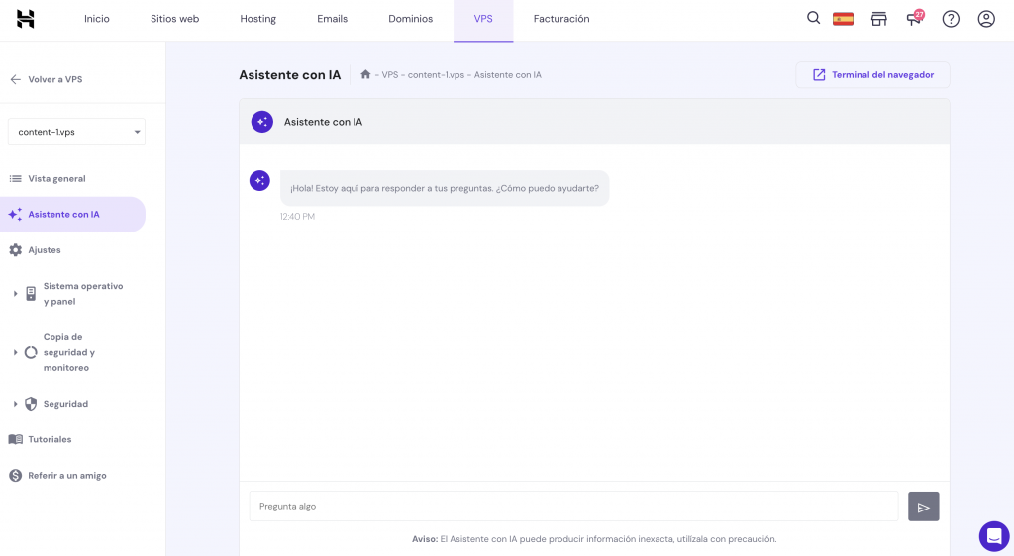Image resolution: width=1014 pixels, height=556 pixels.
Task: Click the home breadcrumb icon
Action: [365, 74]
